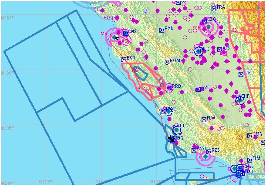The width and height of the screenshot is (266, 186).
Task: Click the N036° latitude label
Action: tap(7, 73)
